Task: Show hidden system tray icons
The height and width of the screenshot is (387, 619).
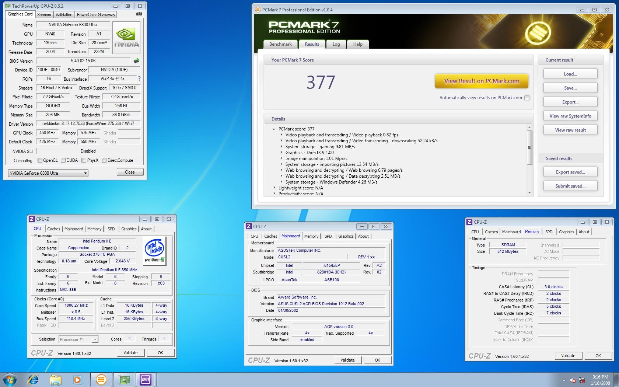Action: point(563,380)
